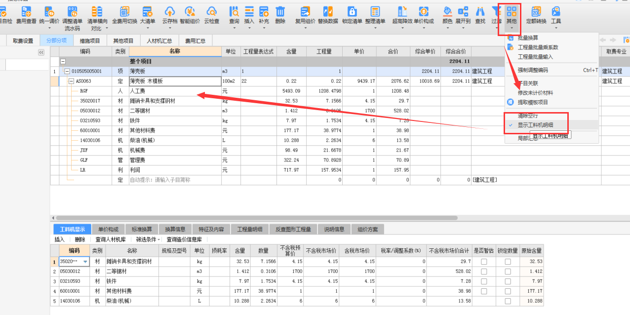Open dropdown arrow under 整理清单
Viewport: 630px width, 315px height.
(375, 29)
